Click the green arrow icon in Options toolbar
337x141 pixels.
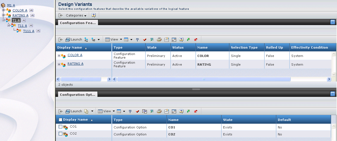[188, 111]
